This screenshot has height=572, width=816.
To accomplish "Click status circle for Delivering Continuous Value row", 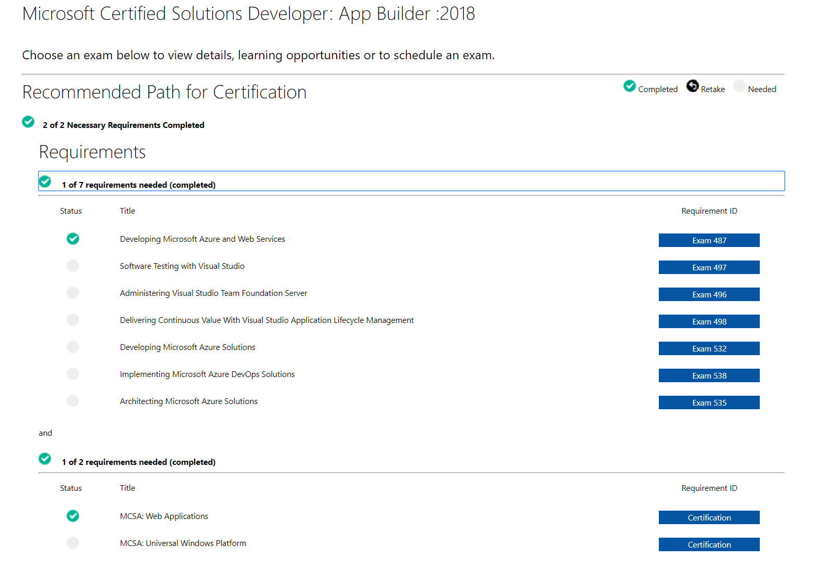I will click(x=73, y=320).
